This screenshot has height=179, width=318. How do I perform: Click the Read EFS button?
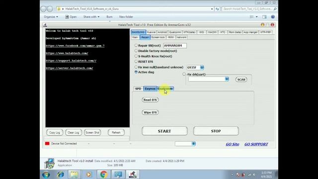(150, 100)
